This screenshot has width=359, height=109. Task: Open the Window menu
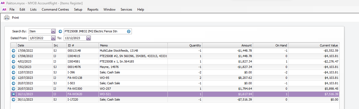109,10
